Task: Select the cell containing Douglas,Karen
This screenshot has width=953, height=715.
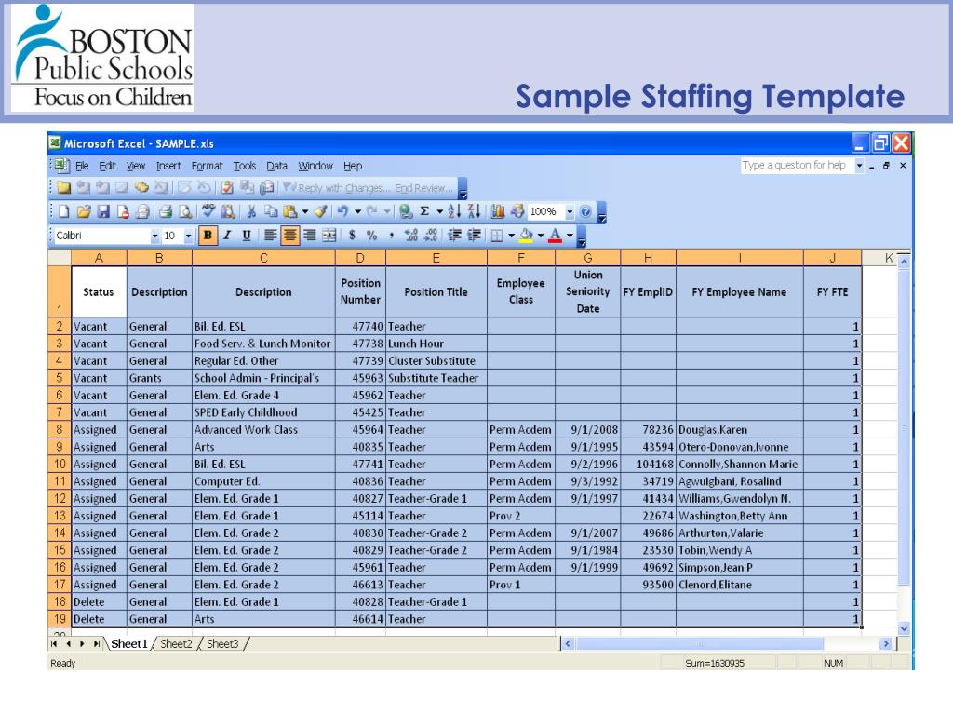Action: [740, 430]
